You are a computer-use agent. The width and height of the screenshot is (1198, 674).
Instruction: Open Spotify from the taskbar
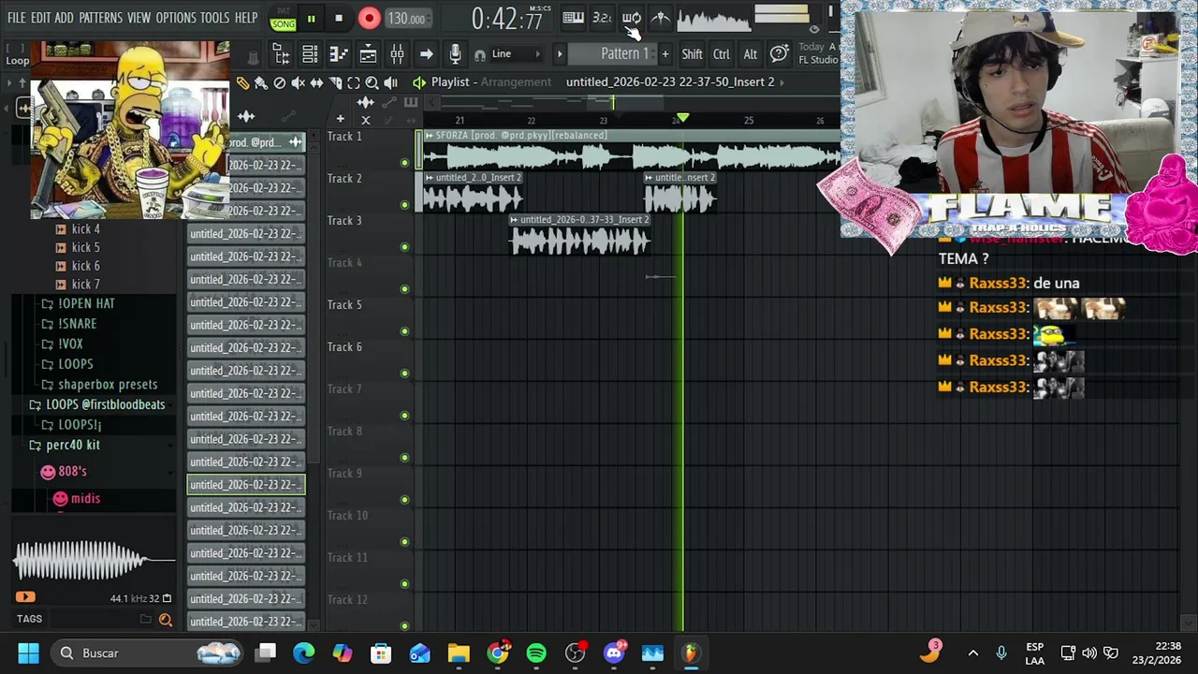[x=536, y=652]
